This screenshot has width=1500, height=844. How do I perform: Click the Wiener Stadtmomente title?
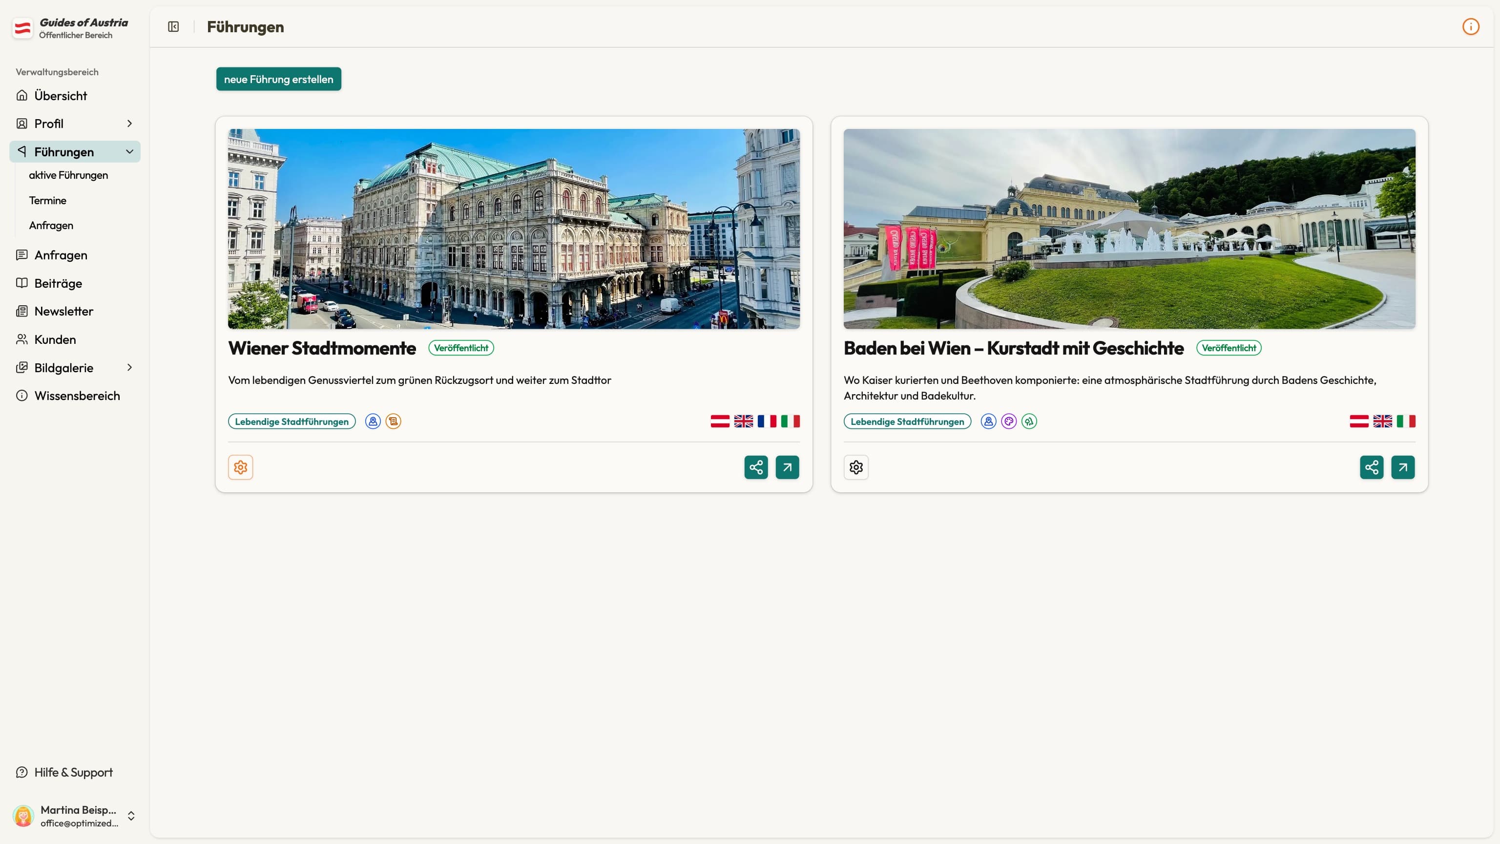pyautogui.click(x=322, y=348)
